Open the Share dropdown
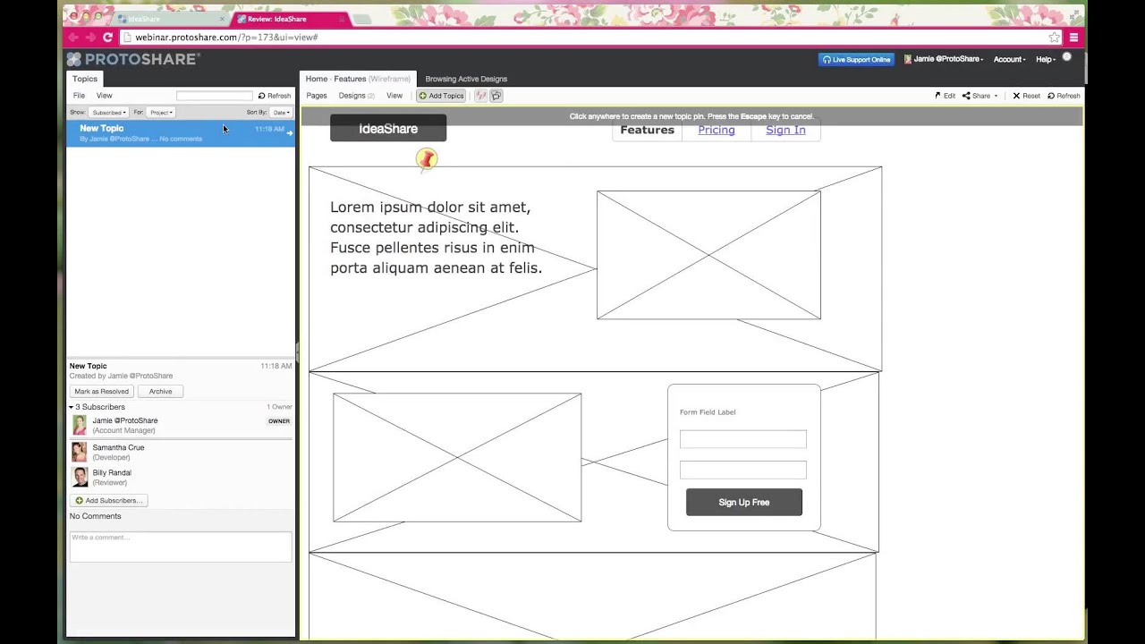 [x=980, y=96]
